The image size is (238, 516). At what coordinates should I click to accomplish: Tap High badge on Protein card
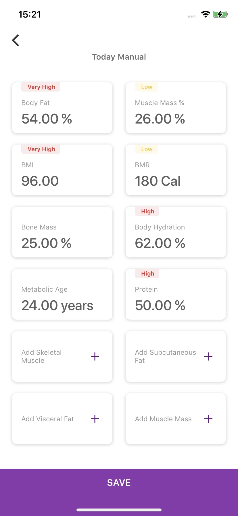click(x=147, y=274)
